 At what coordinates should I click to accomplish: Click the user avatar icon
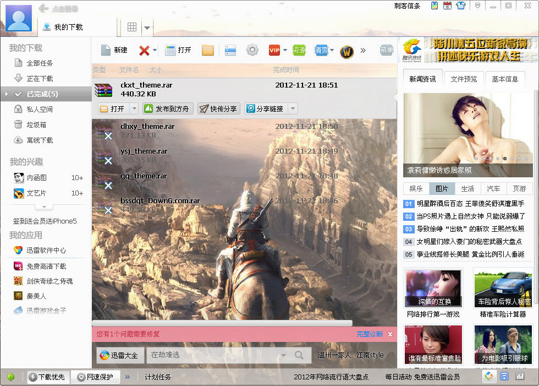point(19,19)
